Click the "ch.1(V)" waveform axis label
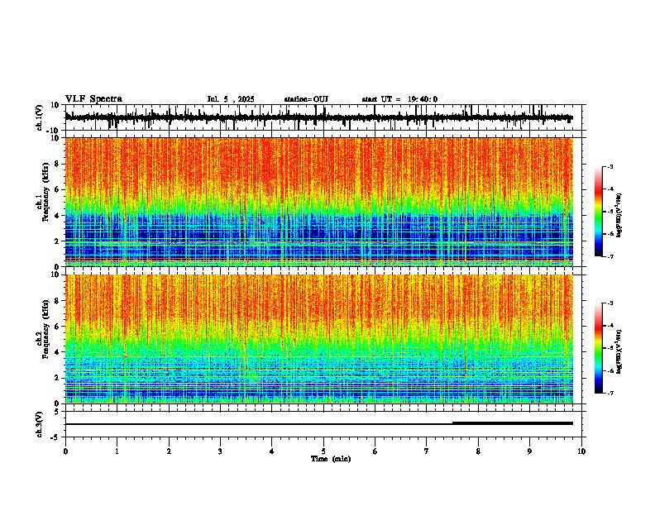The width and height of the screenshot is (655, 506). click(x=41, y=117)
